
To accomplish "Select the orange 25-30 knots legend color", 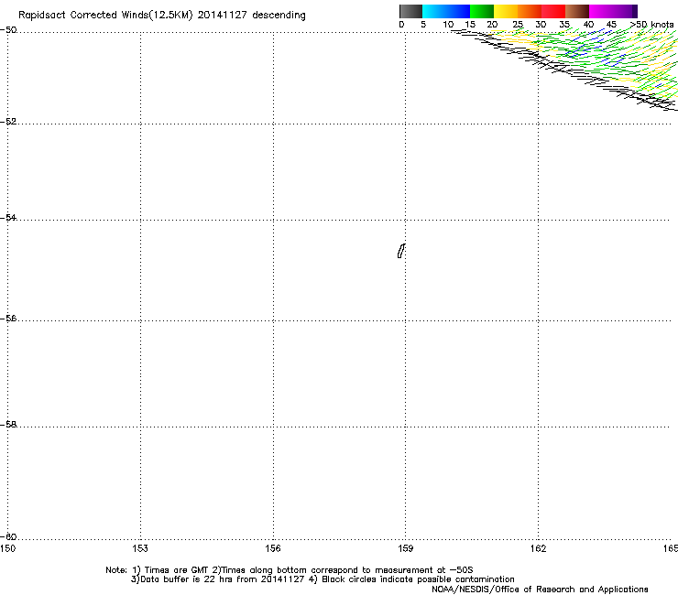I will pos(530,11).
